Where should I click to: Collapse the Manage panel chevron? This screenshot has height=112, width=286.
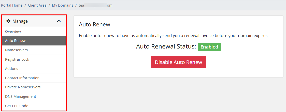59,21
